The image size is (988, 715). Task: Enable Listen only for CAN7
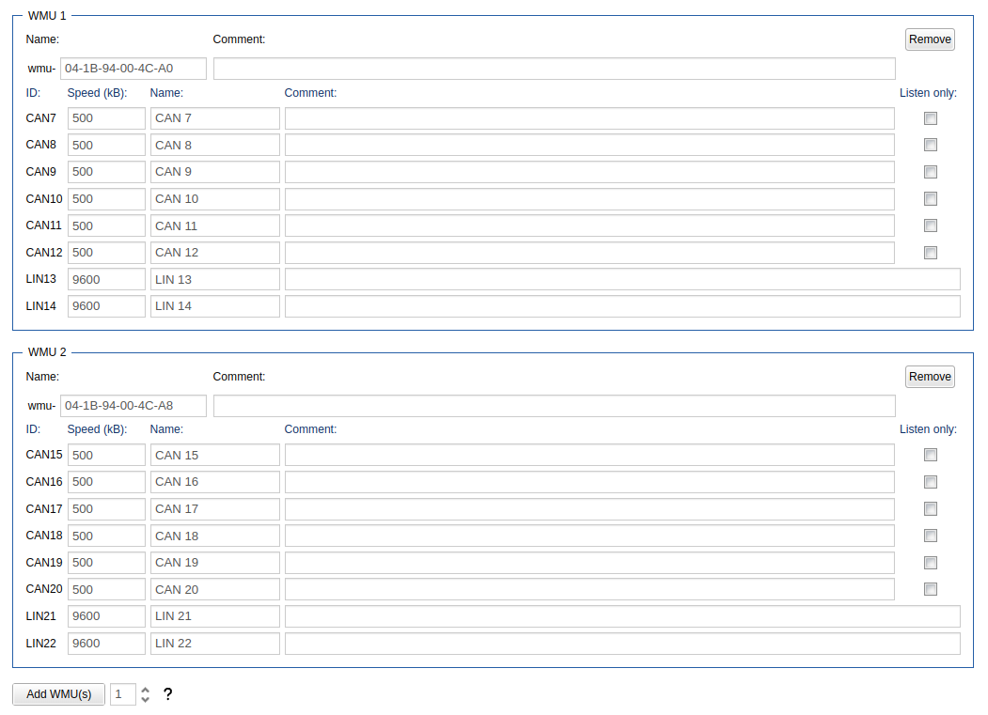pyautogui.click(x=931, y=118)
